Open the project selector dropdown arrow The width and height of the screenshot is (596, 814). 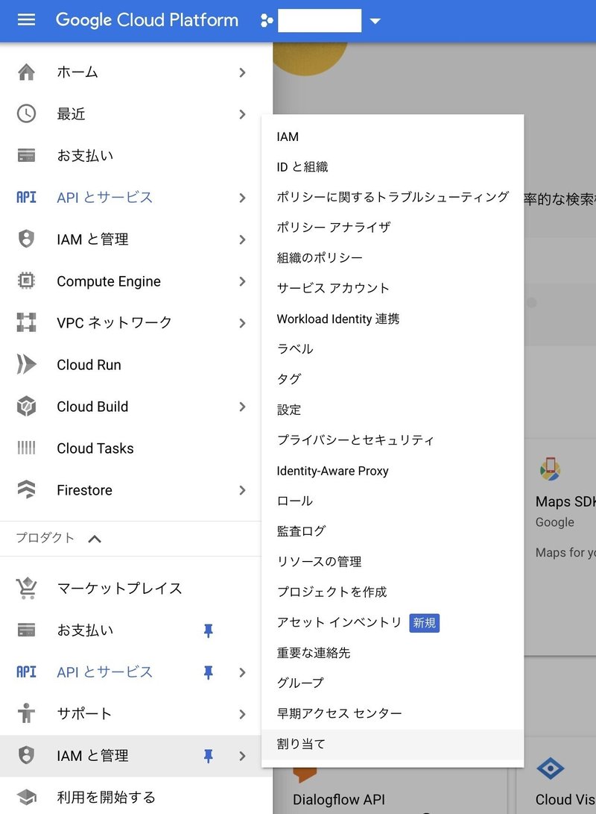375,20
